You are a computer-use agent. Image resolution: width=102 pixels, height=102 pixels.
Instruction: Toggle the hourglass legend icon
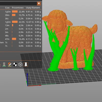pyautogui.click(x=4, y=64)
